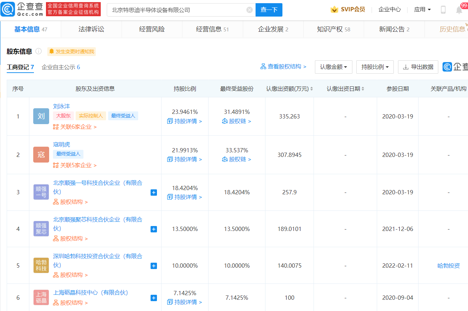Expand row 4 北京顺强聚芯 with plus icon
The image size is (468, 311).
pyautogui.click(x=154, y=229)
